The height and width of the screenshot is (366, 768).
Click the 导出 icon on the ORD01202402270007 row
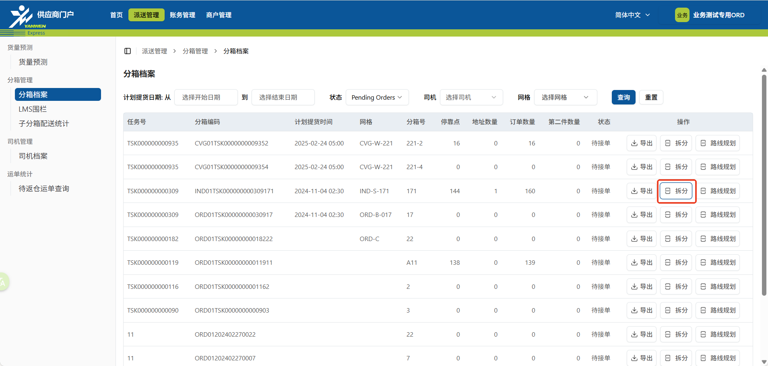(642, 358)
